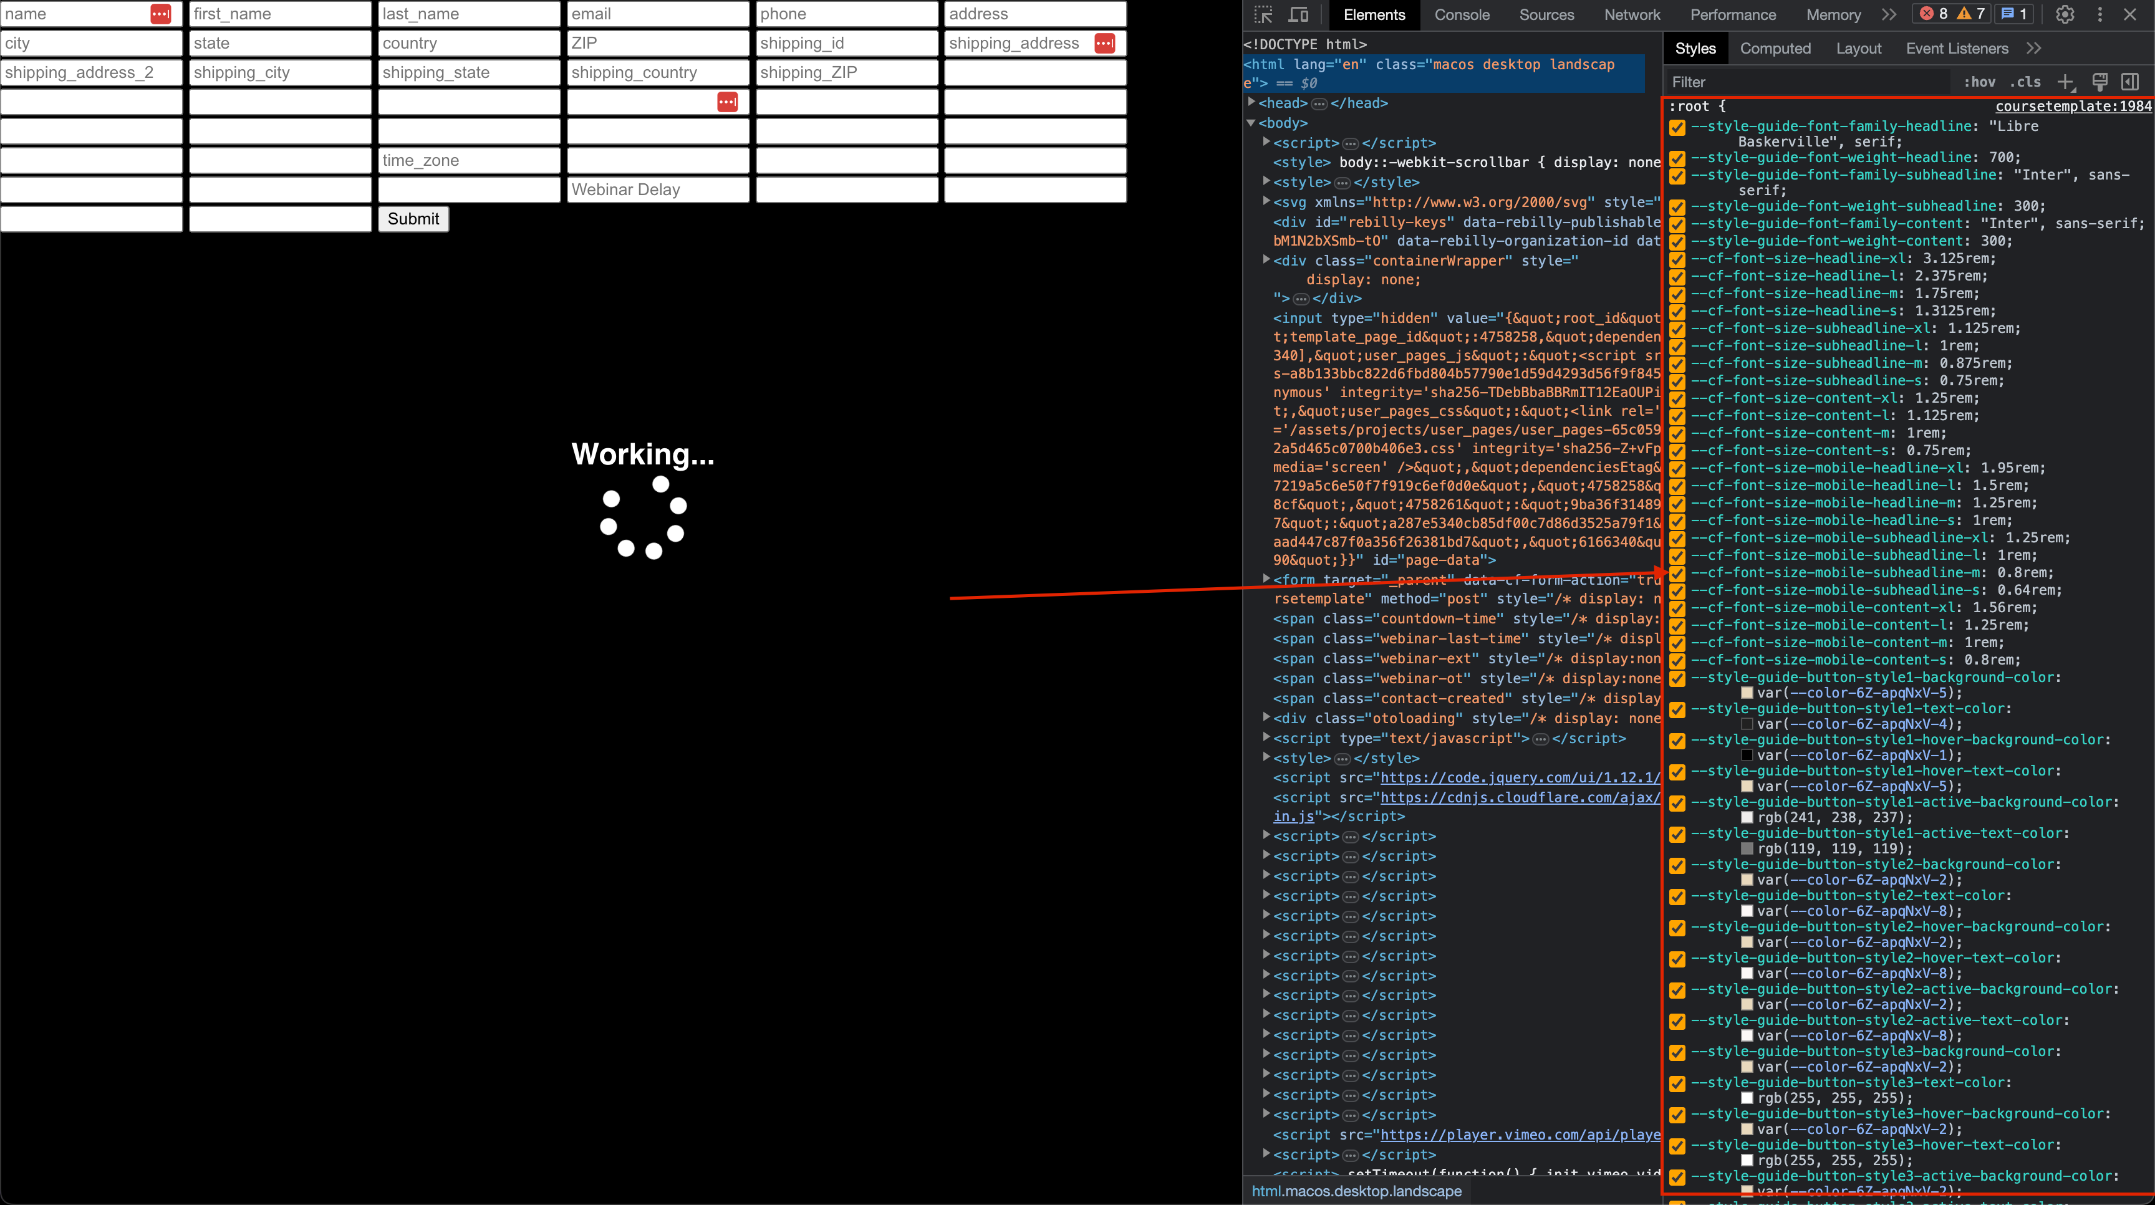2155x1205 pixels.
Task: Click red icon in shipping_address field
Action: (1104, 42)
